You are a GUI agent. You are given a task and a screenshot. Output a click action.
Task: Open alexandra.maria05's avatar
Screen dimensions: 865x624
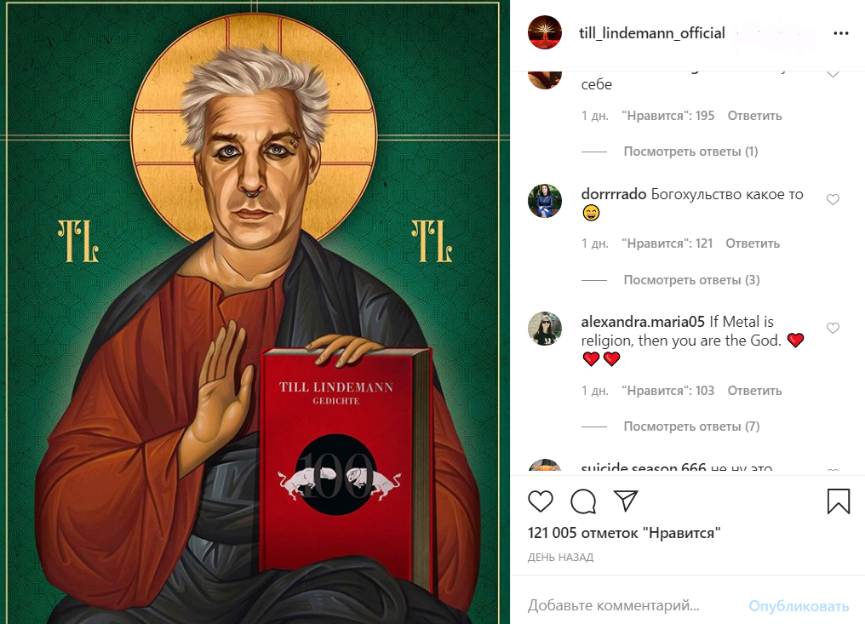(x=545, y=329)
